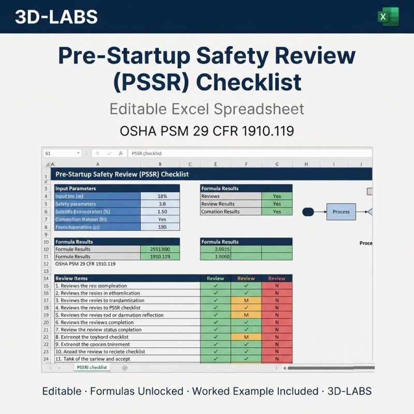Select the Comation Results label cell

coord(231,212)
